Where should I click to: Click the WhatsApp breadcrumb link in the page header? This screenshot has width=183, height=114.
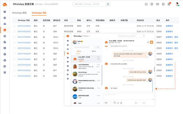(x=39, y=4)
